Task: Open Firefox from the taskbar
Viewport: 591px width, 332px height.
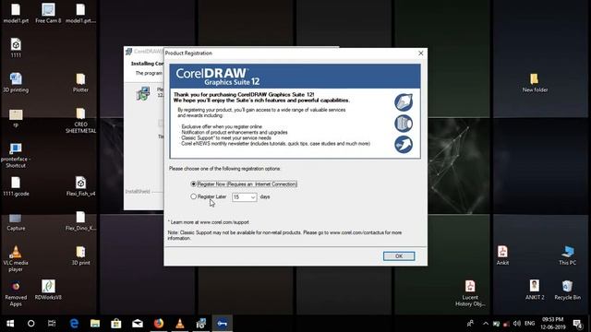Action: pyautogui.click(x=159, y=324)
